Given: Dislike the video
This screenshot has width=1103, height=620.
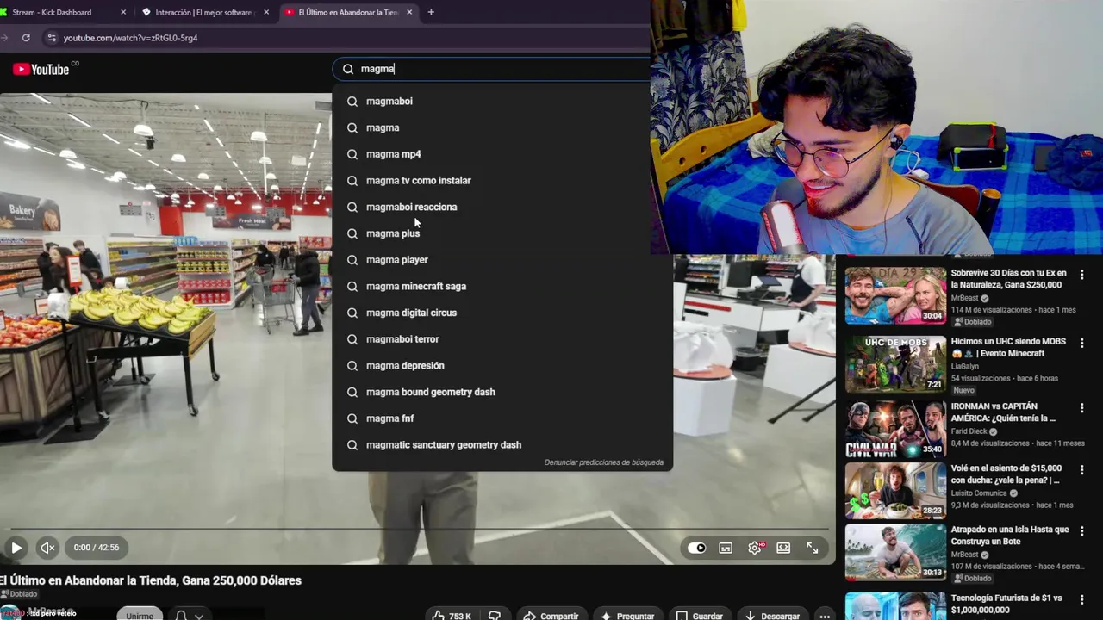Looking at the screenshot, I should click(495, 616).
